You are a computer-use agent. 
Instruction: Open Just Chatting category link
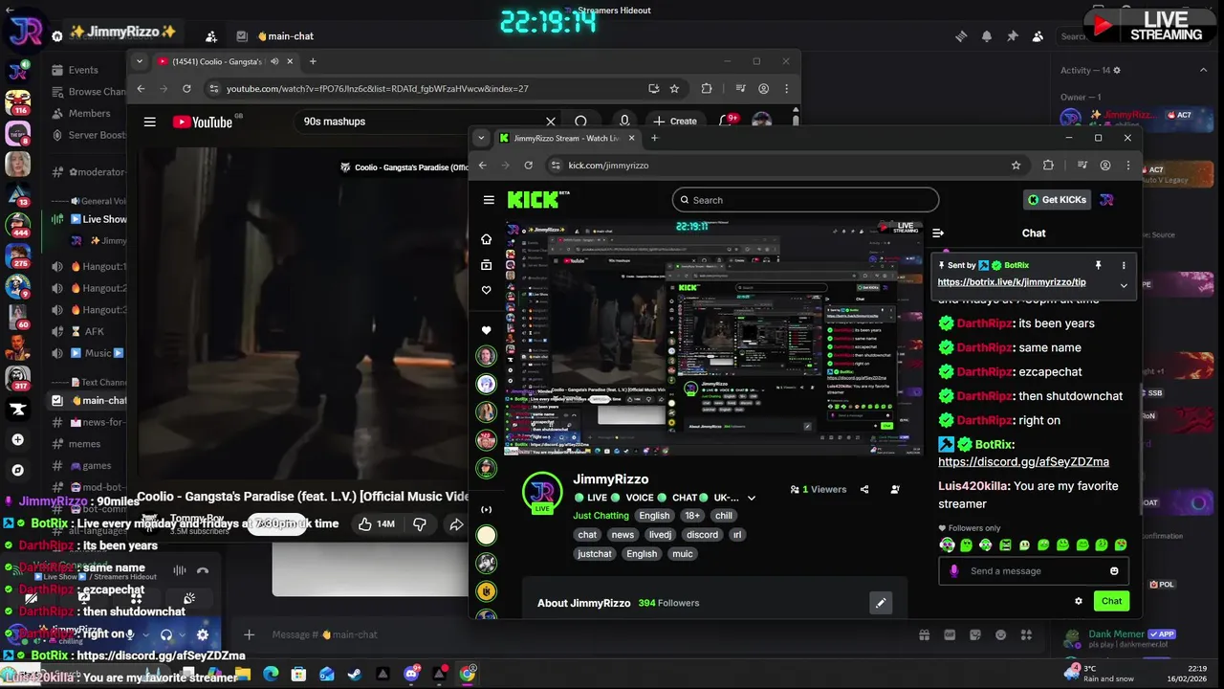pyautogui.click(x=601, y=516)
